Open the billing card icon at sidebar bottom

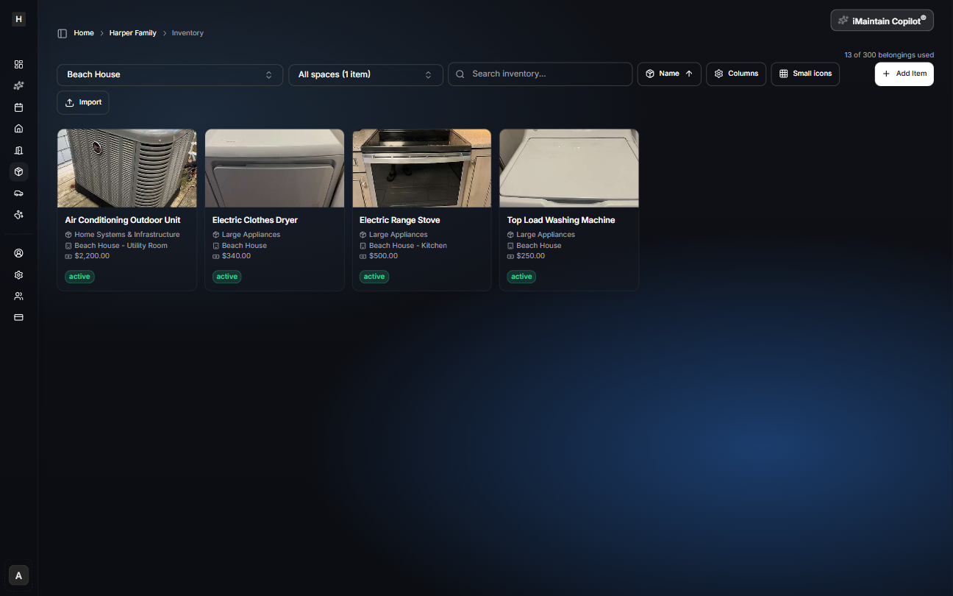pos(18,317)
